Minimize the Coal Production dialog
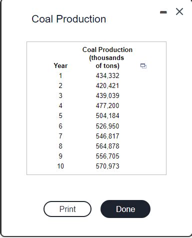This screenshot has height=238, width=192. 163,12
